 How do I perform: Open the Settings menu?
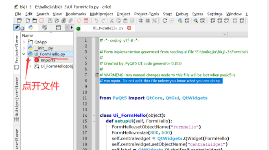click(x=214, y=14)
